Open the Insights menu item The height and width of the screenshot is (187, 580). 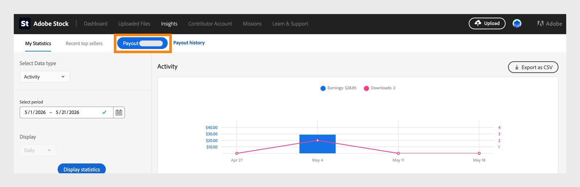[x=169, y=24]
